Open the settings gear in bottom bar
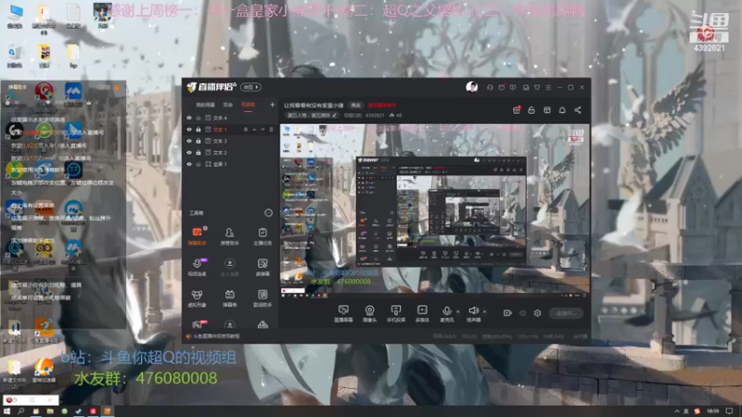This screenshot has width=742, height=417. 537,313
